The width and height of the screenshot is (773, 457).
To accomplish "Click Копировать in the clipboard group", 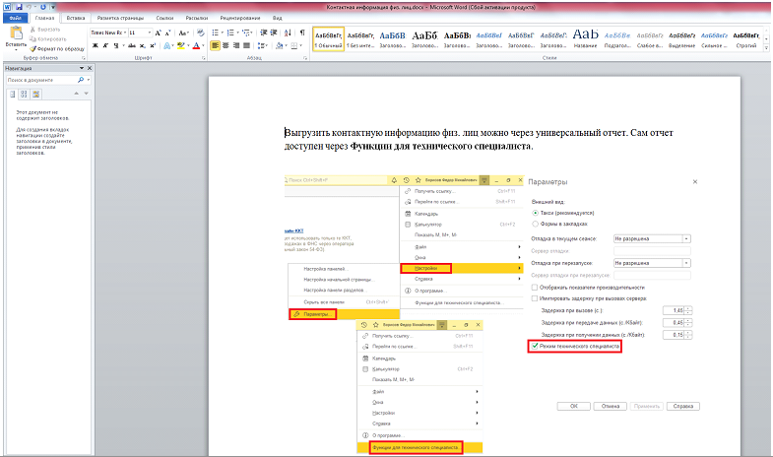I will (x=47, y=39).
